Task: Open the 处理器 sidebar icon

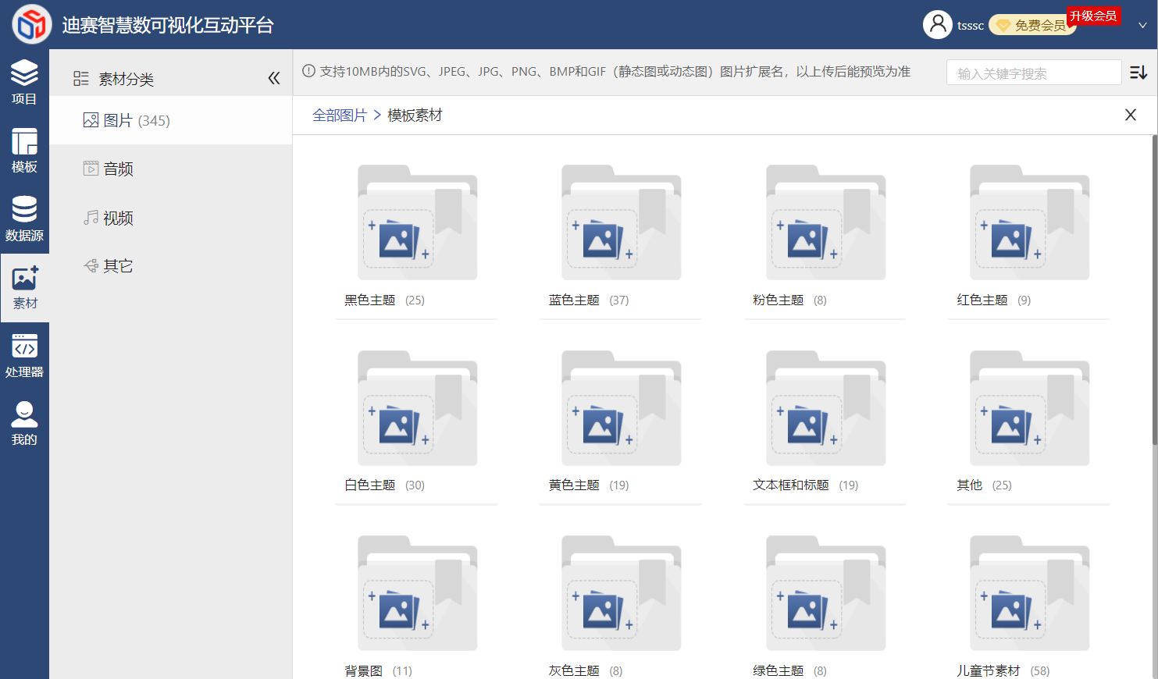Action: [x=24, y=356]
